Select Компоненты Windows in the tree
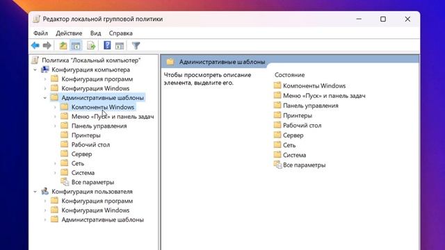This screenshot has height=250, width=445. [103, 107]
